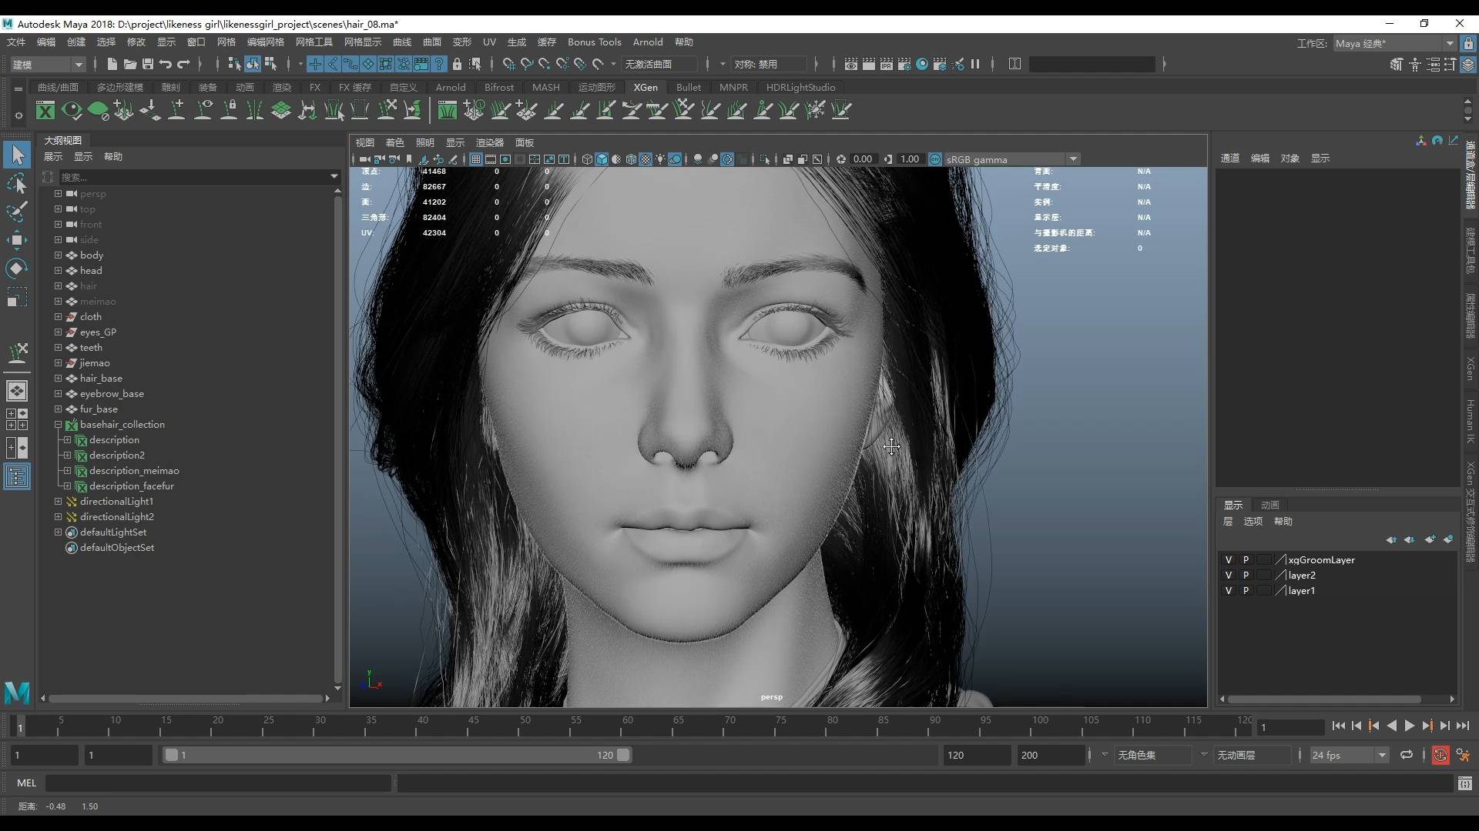Screen dimensions: 1479x831
Task: Toggle the Outliner panel button in toolbox
Action: point(16,476)
